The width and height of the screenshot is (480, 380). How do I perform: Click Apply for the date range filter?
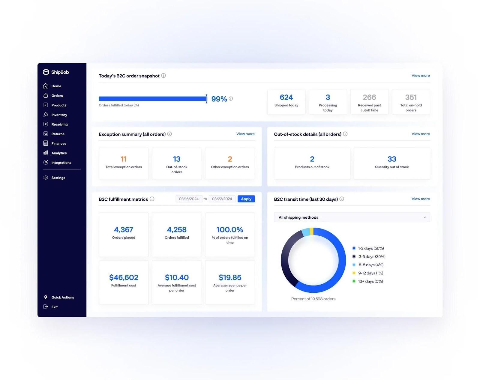click(x=246, y=199)
